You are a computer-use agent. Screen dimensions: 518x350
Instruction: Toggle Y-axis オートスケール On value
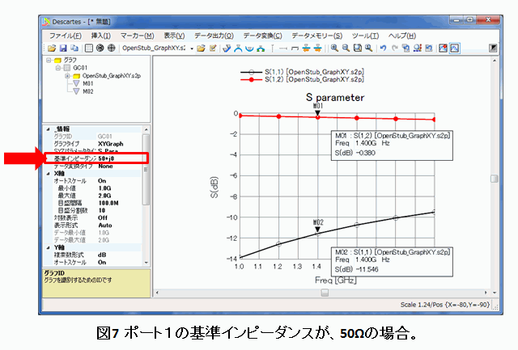102,262
